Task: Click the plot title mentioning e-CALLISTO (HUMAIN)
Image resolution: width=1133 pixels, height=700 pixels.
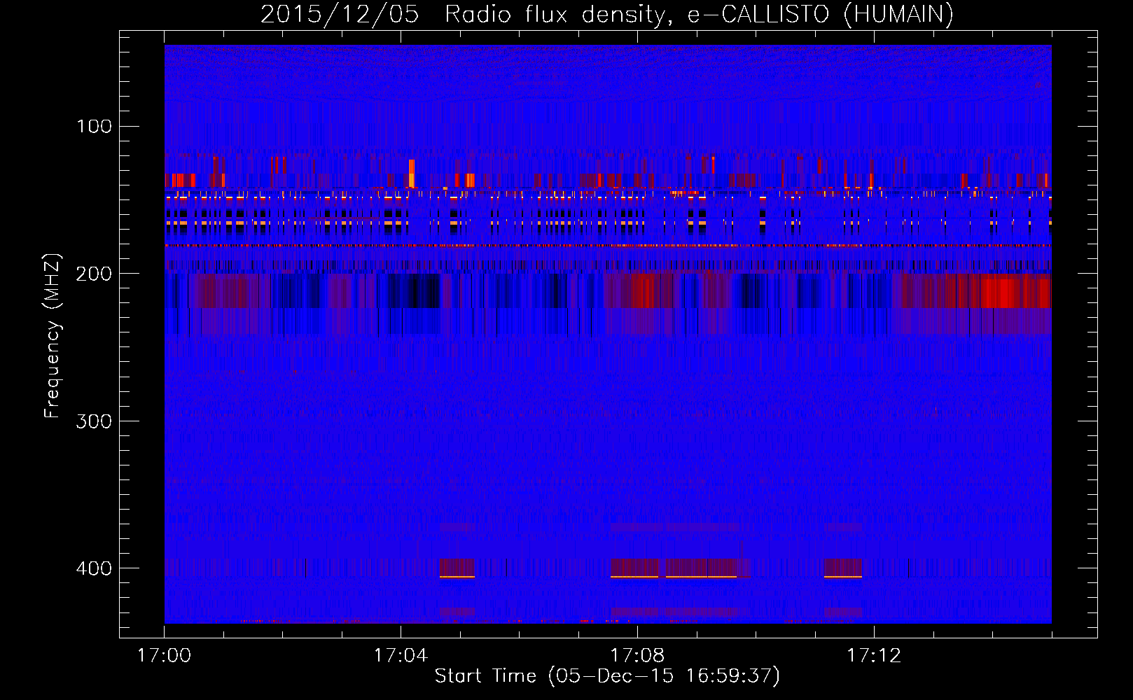Action: pyautogui.click(x=606, y=15)
